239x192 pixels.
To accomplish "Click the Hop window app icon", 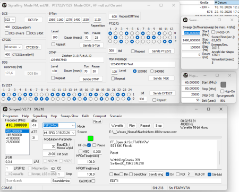I will (185, 75).
